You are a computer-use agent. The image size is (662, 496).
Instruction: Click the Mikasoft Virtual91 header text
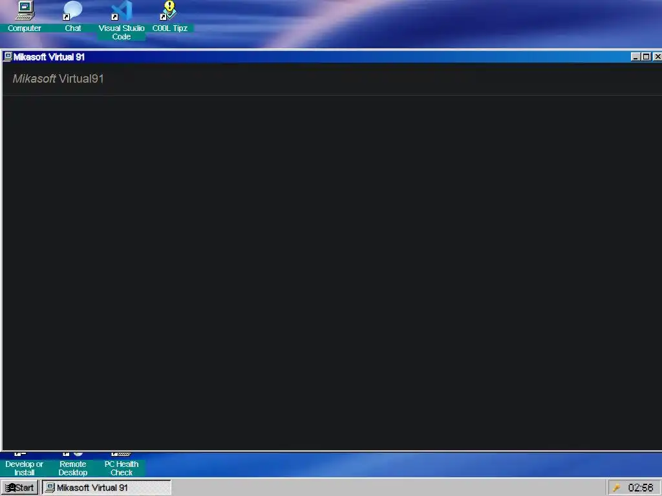58,79
